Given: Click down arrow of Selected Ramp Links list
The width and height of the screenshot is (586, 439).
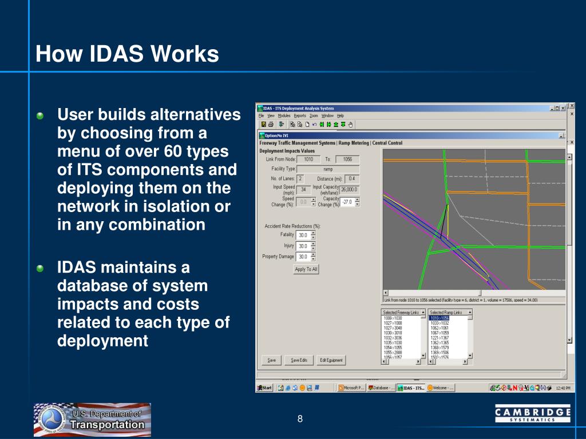Looking at the screenshot, I should coord(470,356).
